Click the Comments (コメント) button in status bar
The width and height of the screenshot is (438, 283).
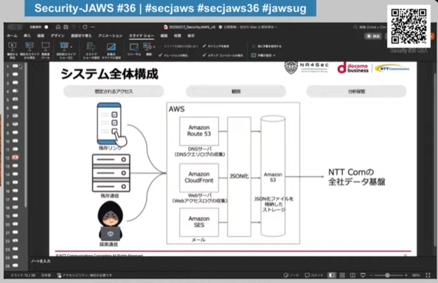(x=314, y=275)
